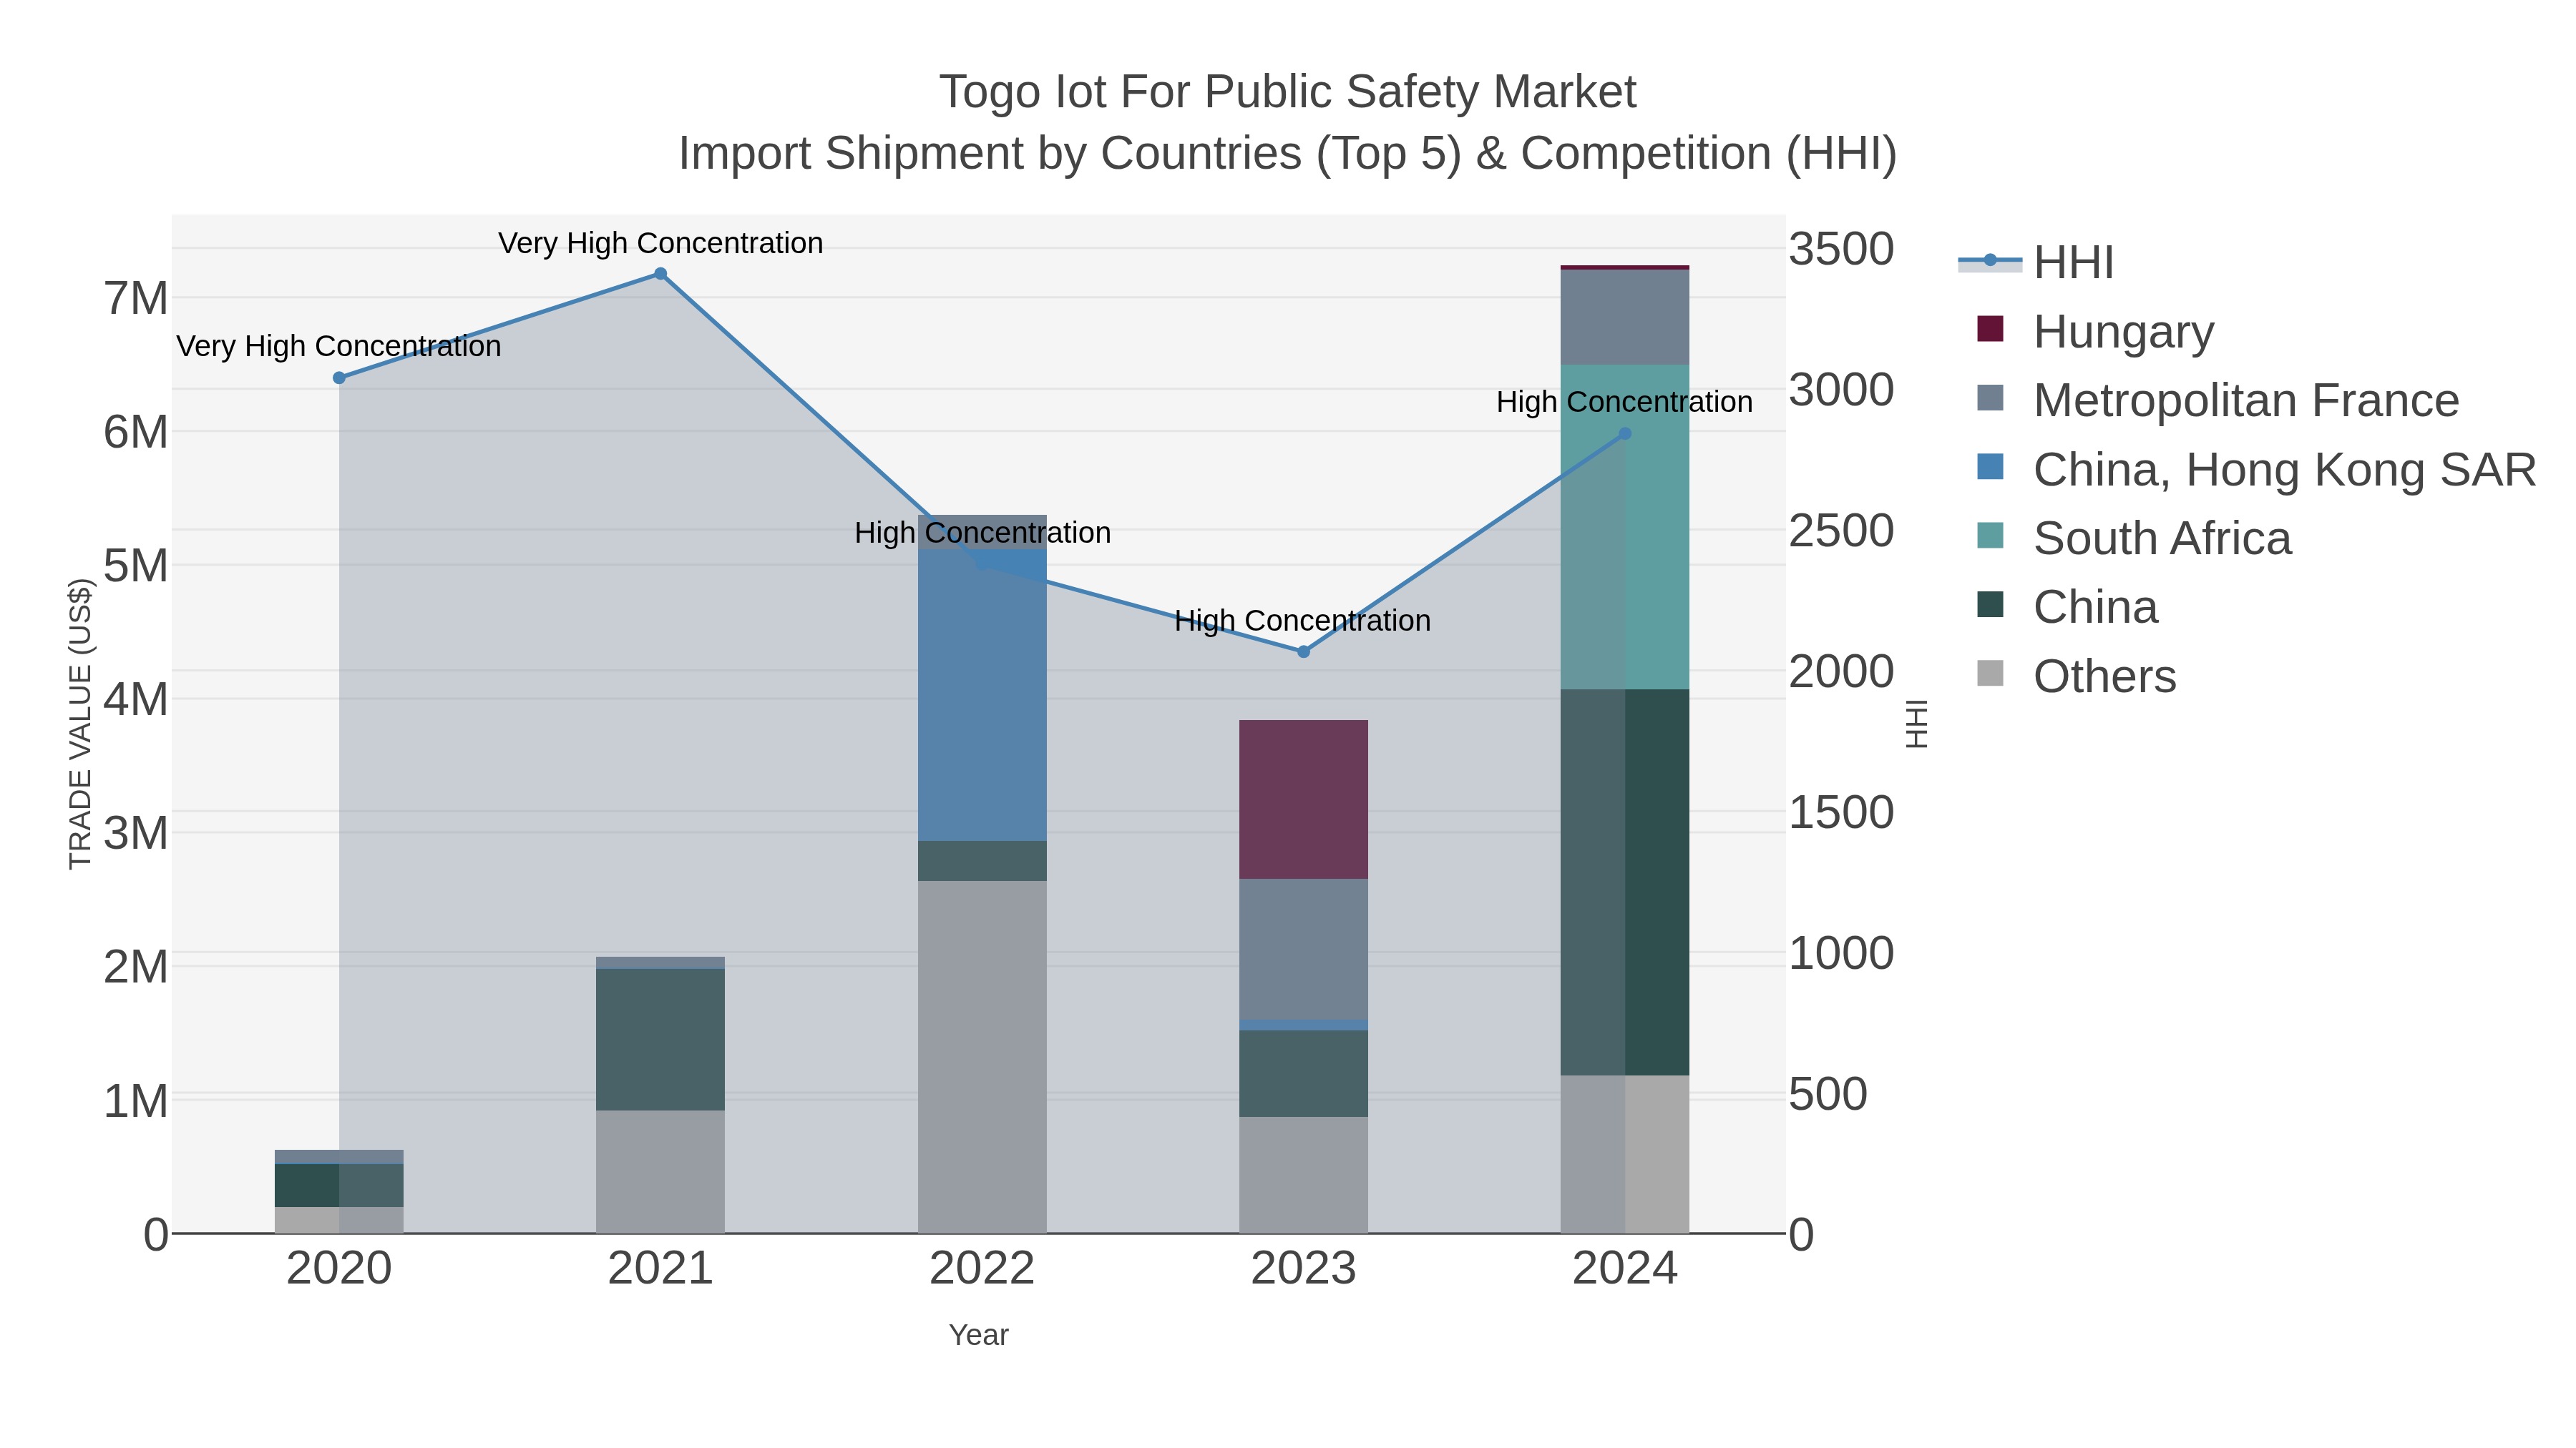Click the 2024 South Africa teal bar segment
This screenshot has height=1448, width=2576.
click(1625, 526)
